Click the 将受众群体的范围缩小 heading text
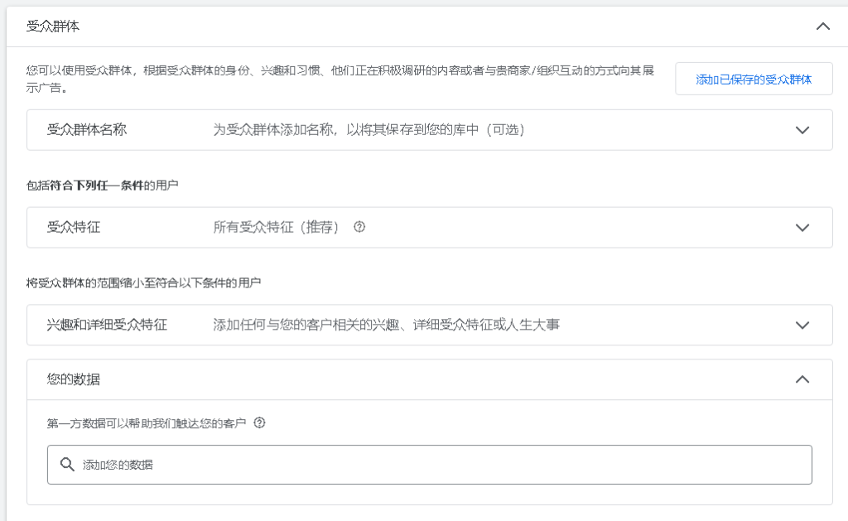848x521 pixels. coord(144,283)
